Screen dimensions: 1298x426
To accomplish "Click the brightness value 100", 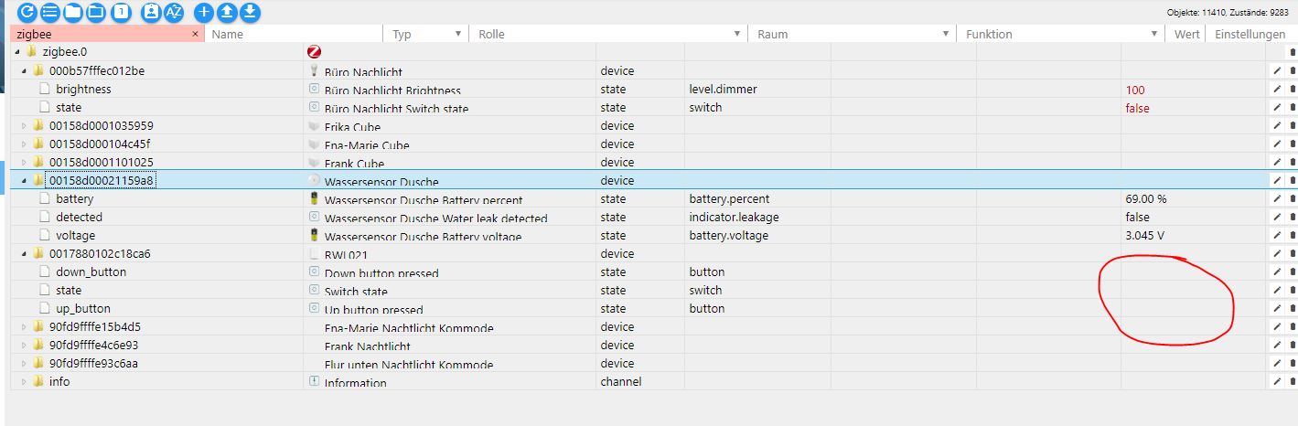I will (x=1135, y=90).
